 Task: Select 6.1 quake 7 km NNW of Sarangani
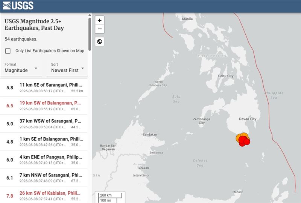(x=44, y=178)
